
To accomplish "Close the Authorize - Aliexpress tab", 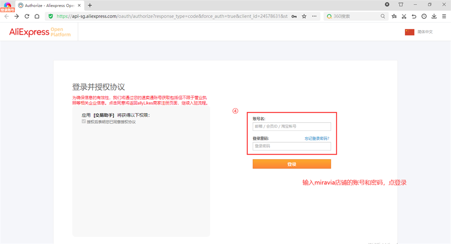I will 79,5.
